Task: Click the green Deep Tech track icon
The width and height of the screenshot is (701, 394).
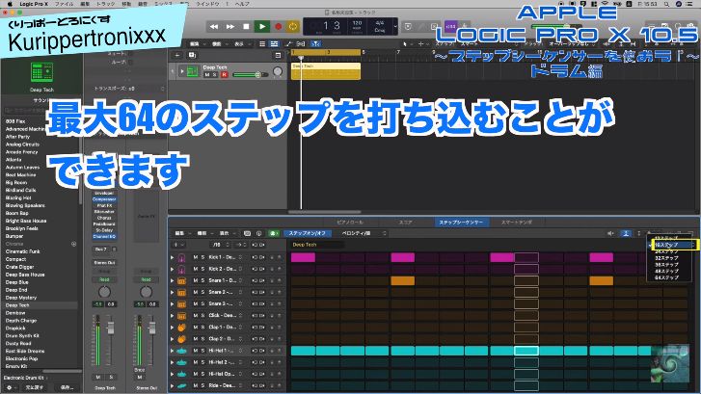Action: pos(192,71)
